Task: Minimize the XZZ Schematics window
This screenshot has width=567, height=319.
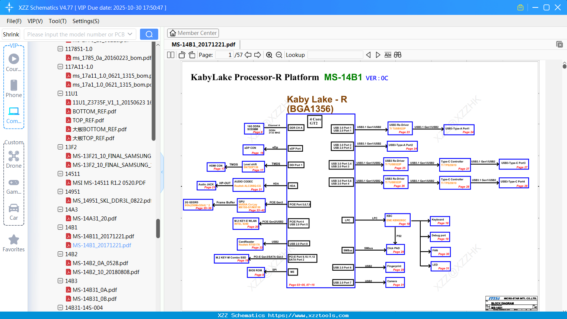Action: 535,7
